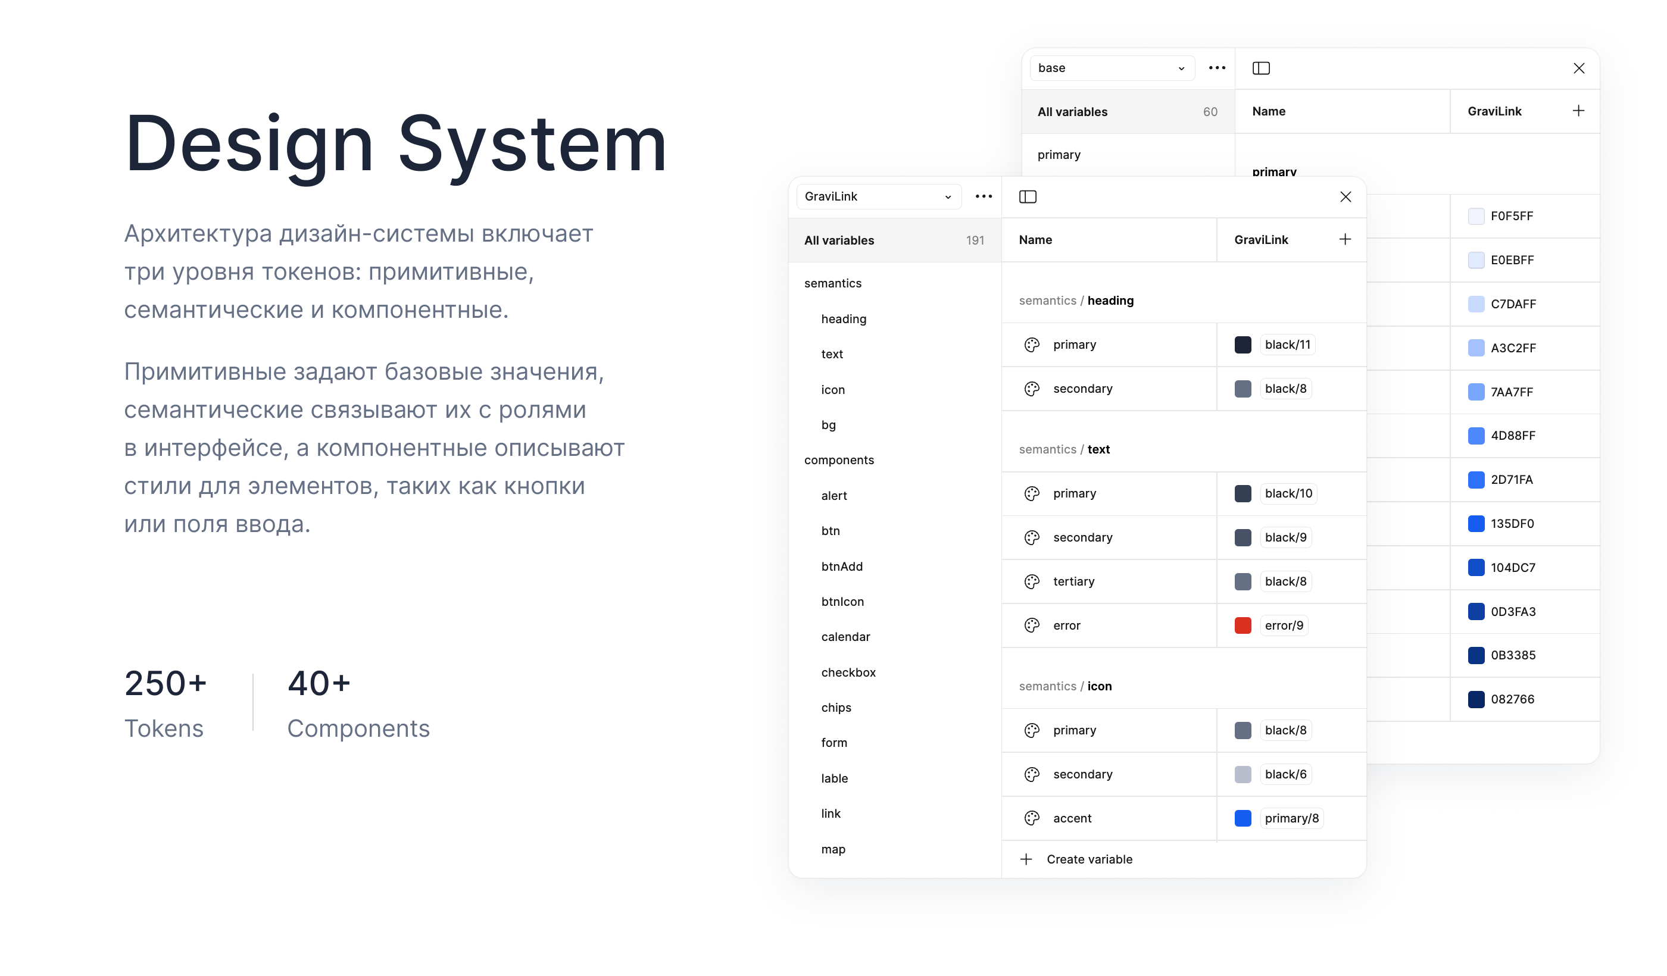The image size is (1667, 976).
Task: Click palette icon of heading primary variable
Action: point(1031,345)
